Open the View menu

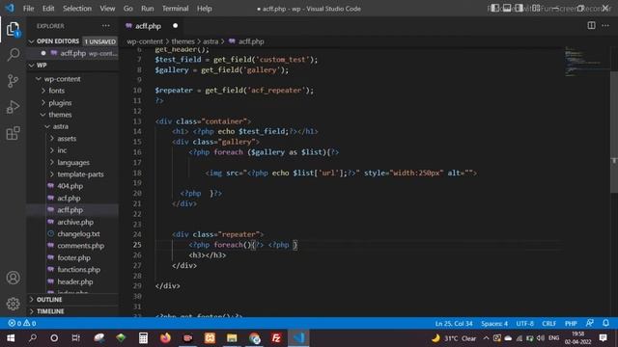(107, 9)
